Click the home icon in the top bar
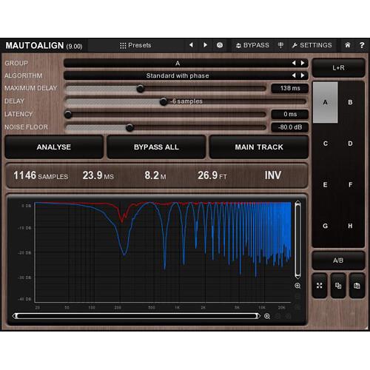The width and height of the screenshot is (370, 370). [x=348, y=45]
